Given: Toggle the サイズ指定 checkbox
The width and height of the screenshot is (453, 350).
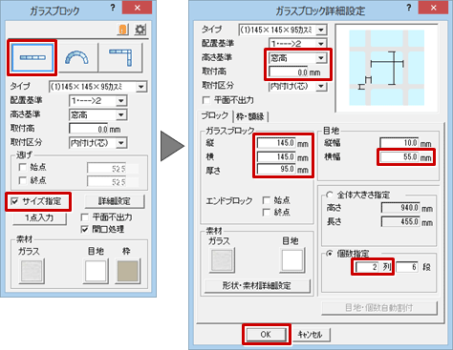Looking at the screenshot, I should pyautogui.click(x=14, y=201).
